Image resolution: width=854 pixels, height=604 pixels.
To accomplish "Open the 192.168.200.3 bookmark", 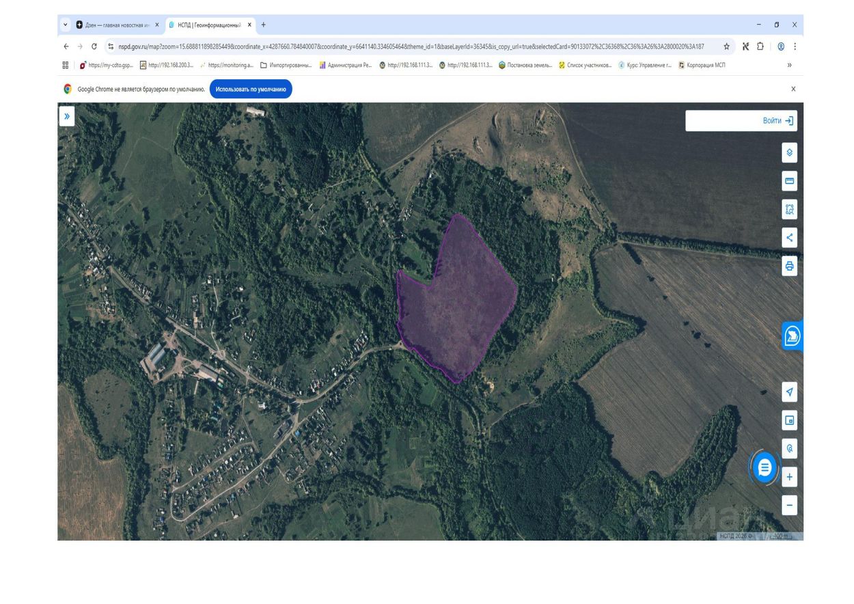I will coord(167,65).
